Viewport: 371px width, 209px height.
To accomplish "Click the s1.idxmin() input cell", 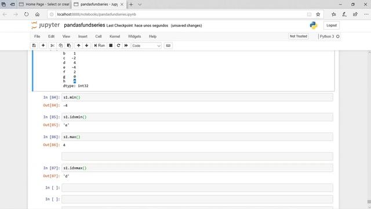I will click(x=197, y=117).
